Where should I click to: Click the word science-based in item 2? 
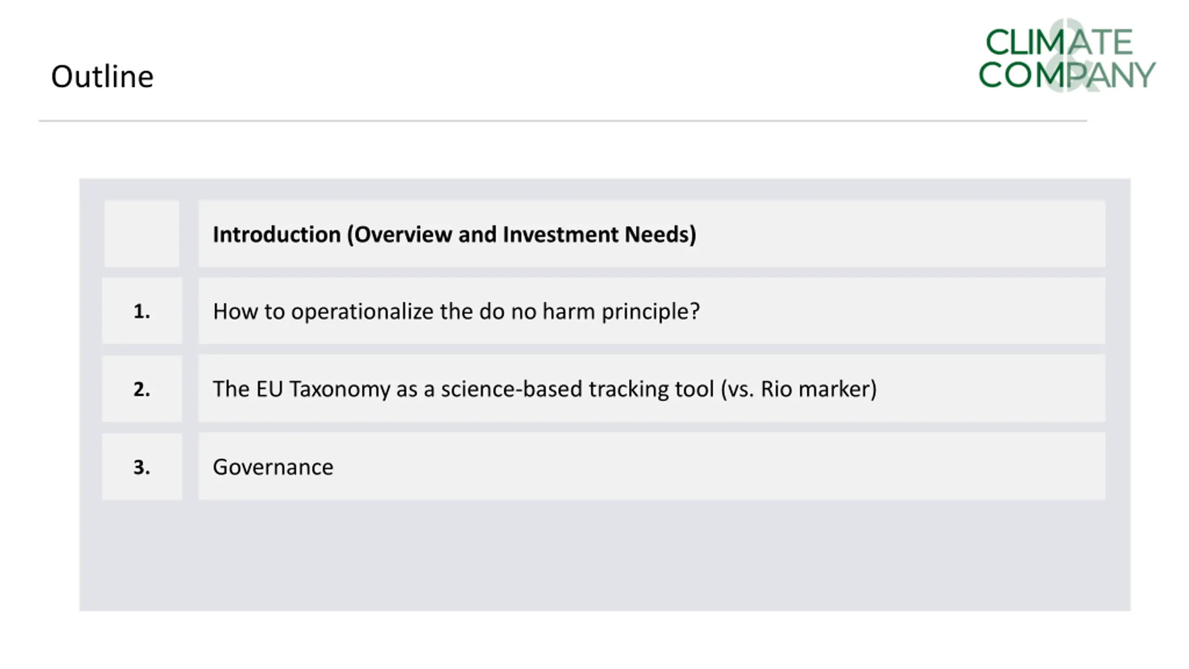(511, 389)
